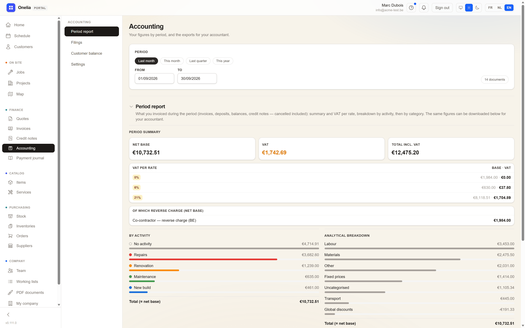Collapse the Period report section chevron
The image size is (525, 328).
[x=131, y=107]
